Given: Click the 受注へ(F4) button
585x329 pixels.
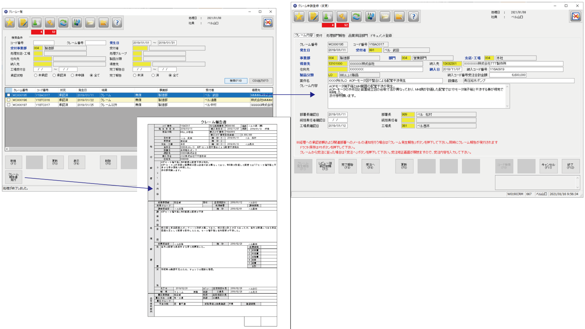Looking at the screenshot, I should [x=370, y=166].
